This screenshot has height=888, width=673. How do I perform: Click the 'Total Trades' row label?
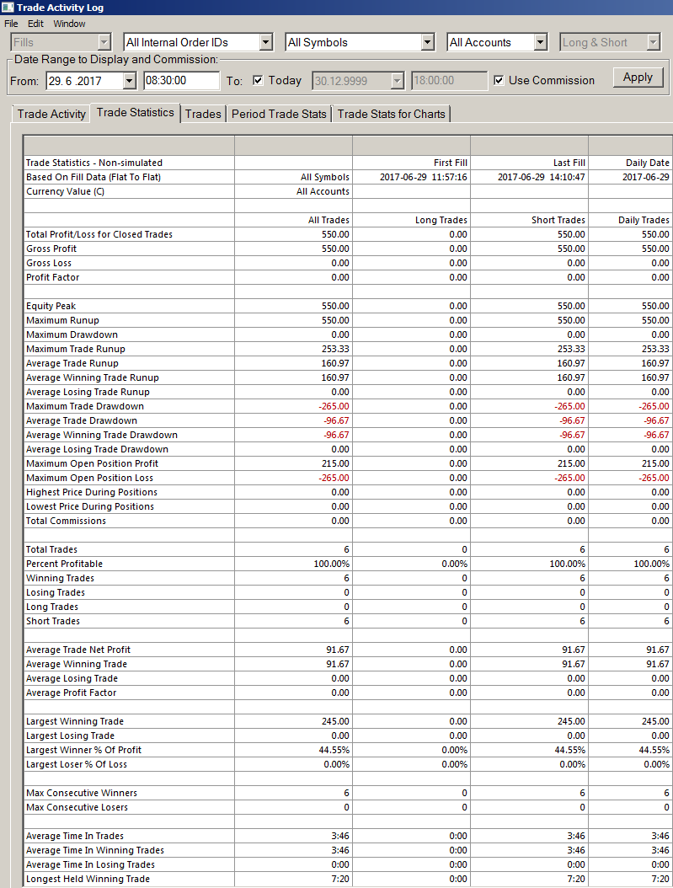click(x=51, y=549)
